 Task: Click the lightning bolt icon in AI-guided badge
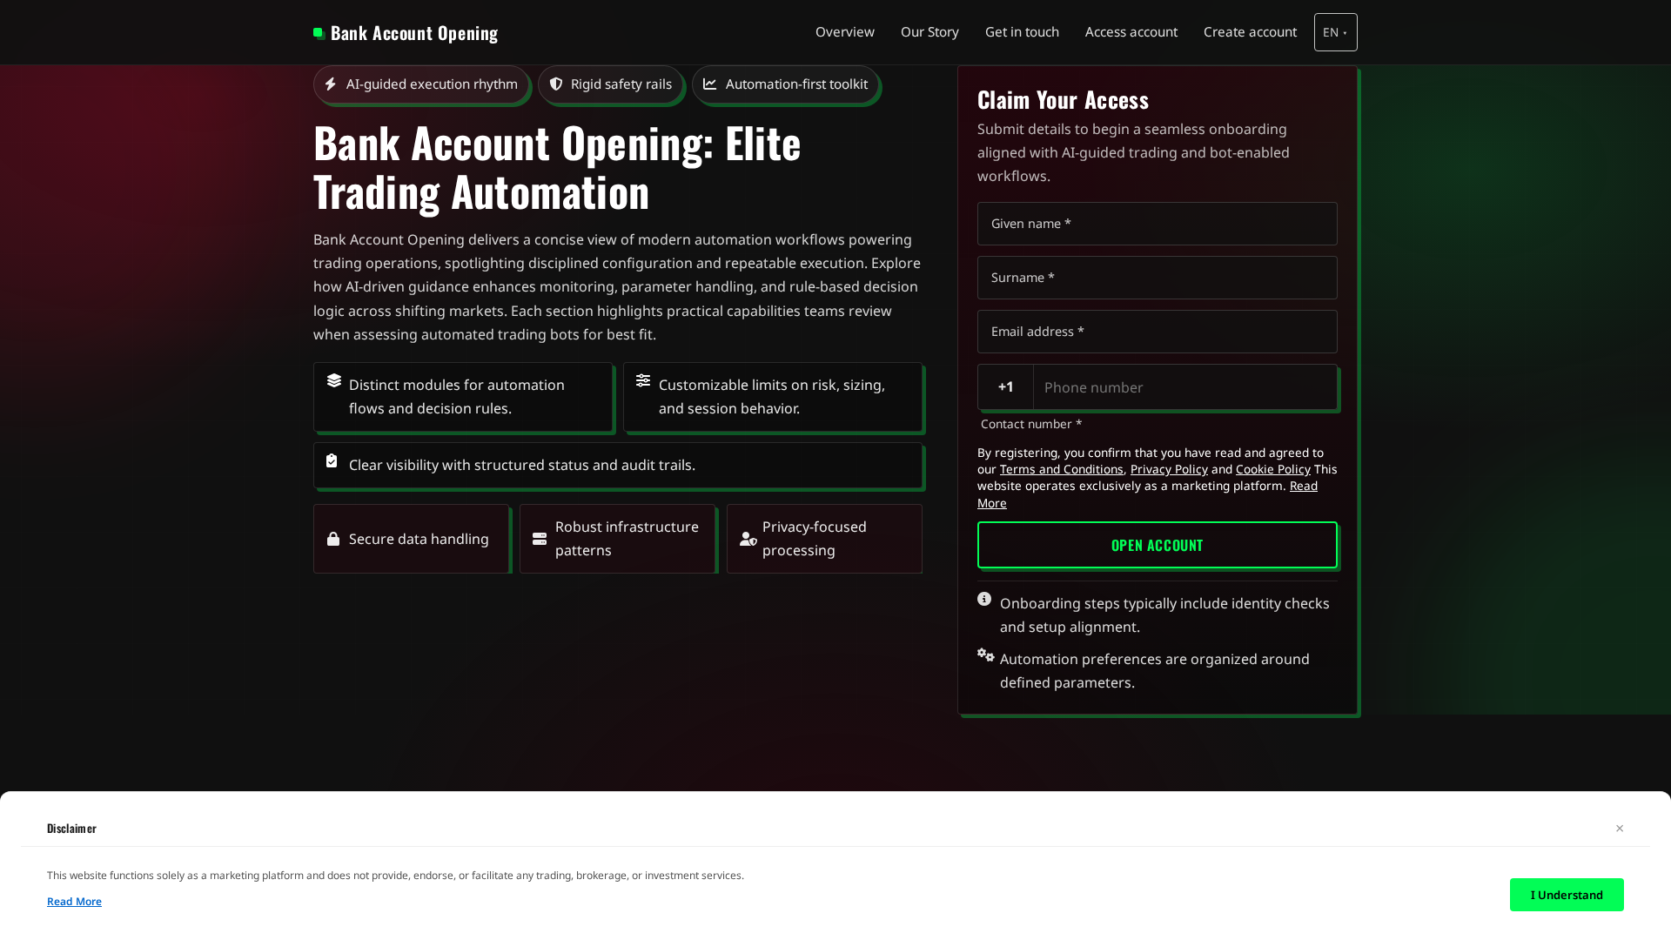point(331,84)
